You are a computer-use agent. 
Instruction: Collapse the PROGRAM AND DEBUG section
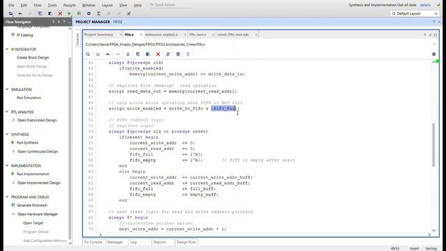point(7,197)
